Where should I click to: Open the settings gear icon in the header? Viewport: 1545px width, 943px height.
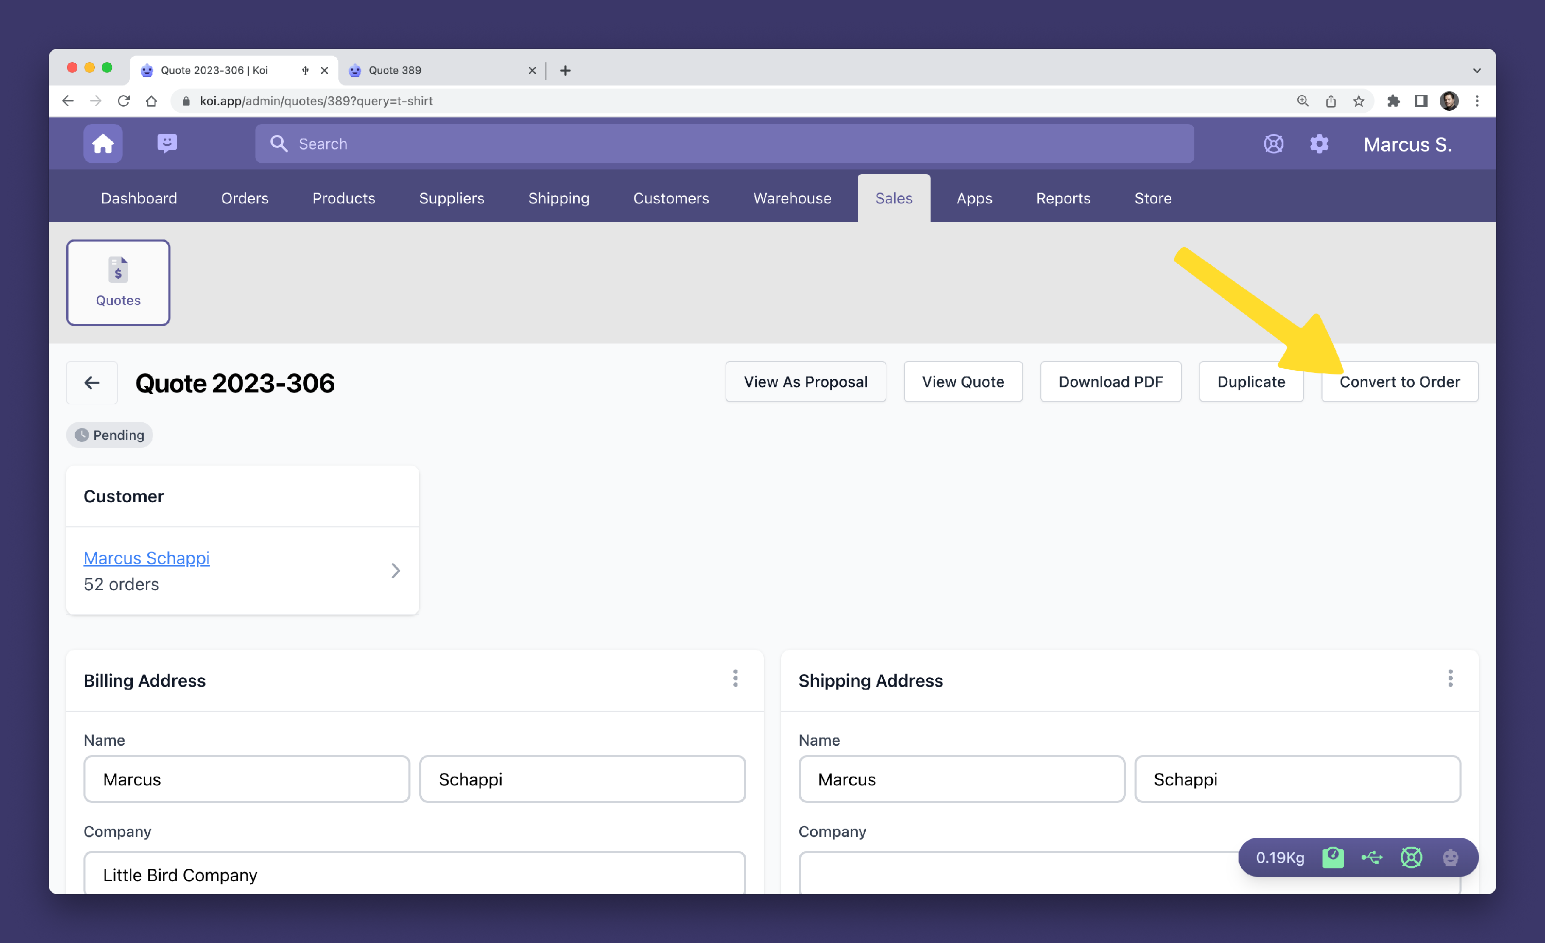click(x=1318, y=144)
